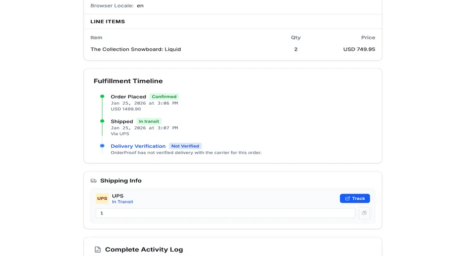Click the price USD 749.95
Viewport: 456px width, 256px height.
coord(359,49)
